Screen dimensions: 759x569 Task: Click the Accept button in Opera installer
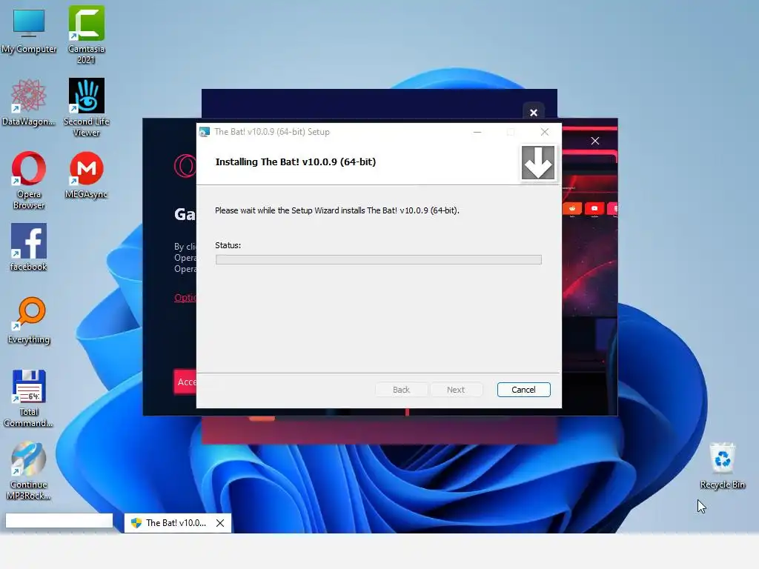click(185, 382)
